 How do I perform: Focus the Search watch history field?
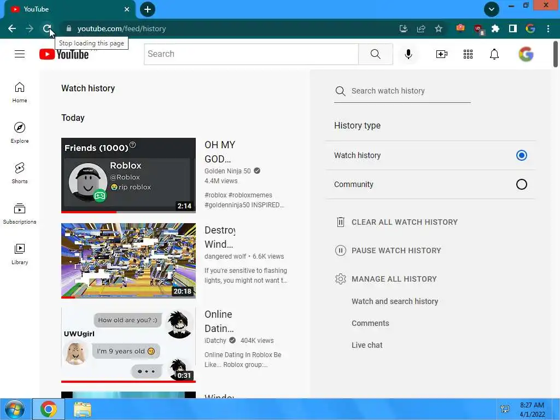coord(402,91)
